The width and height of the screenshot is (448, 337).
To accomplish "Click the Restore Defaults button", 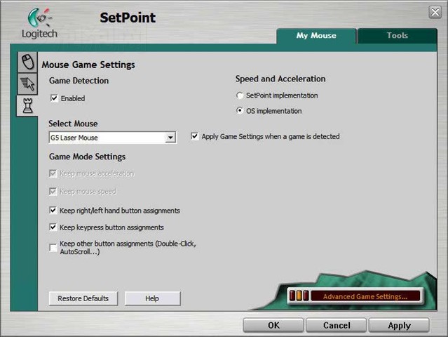I will (x=83, y=298).
